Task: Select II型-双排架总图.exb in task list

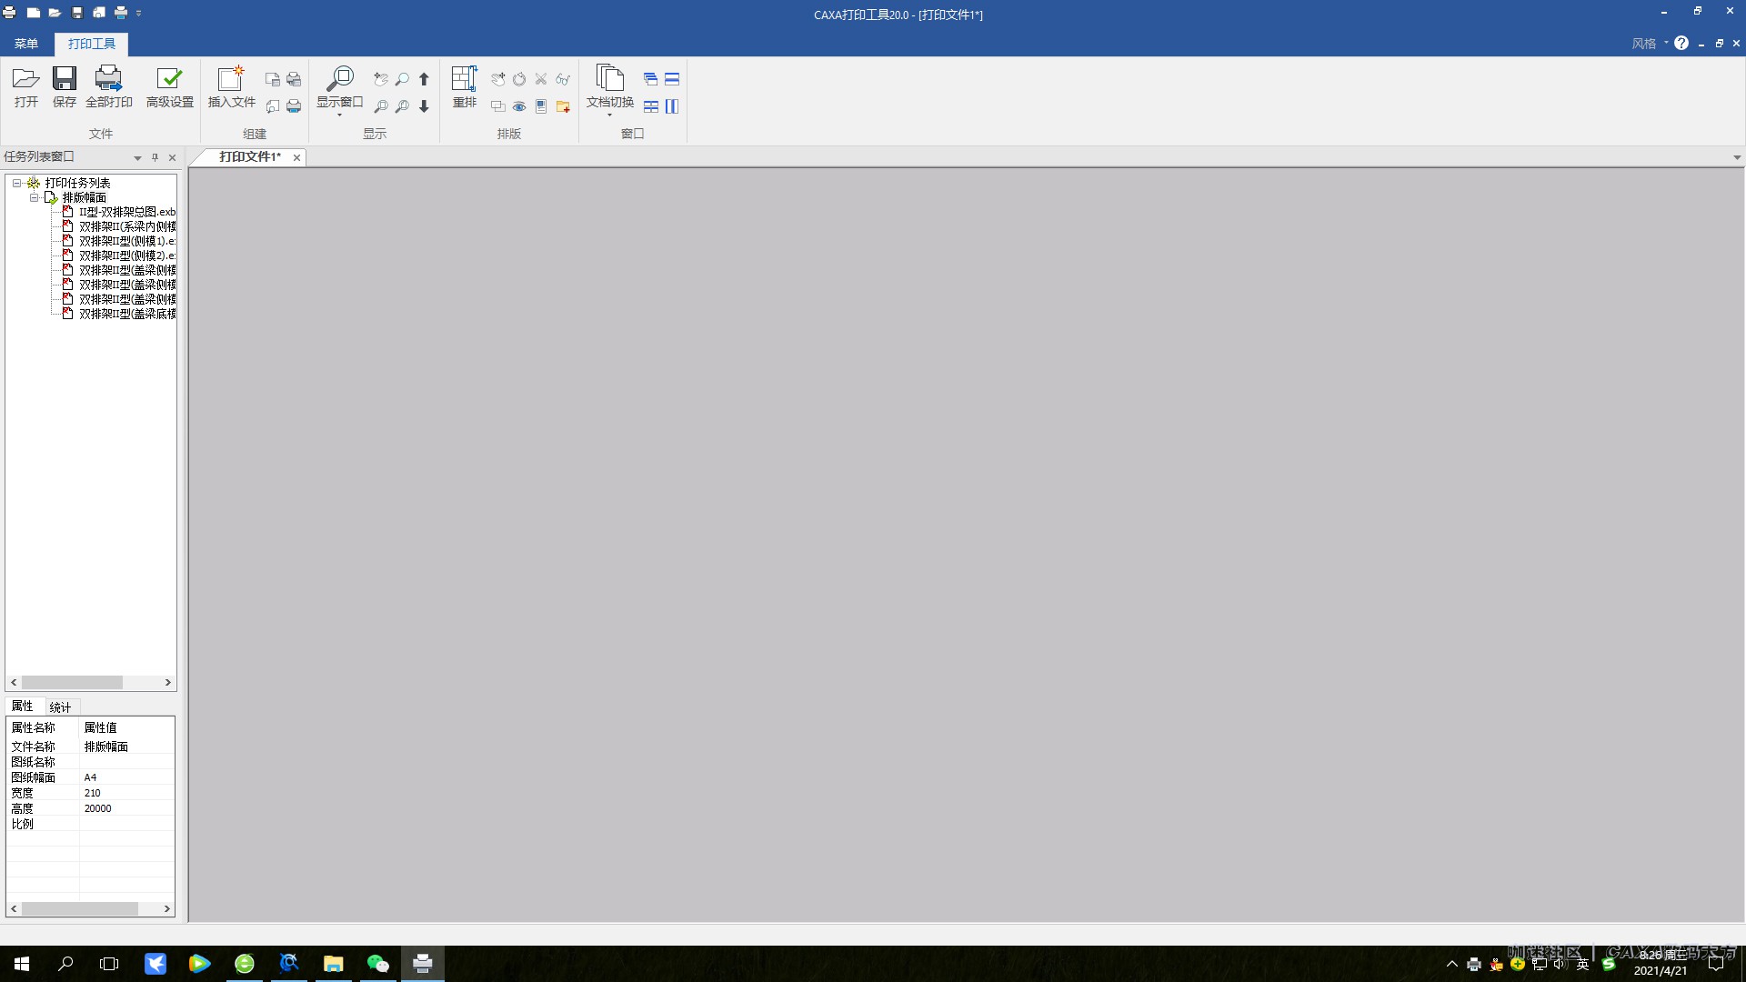Action: tap(126, 212)
